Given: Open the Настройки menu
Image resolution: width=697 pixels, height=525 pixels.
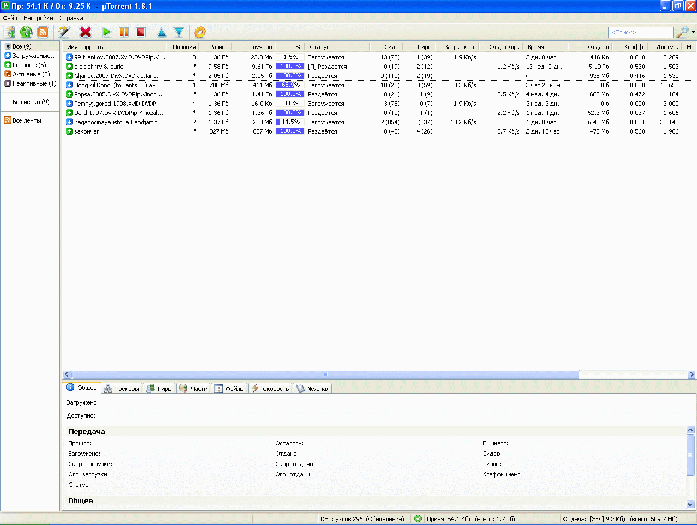Looking at the screenshot, I should click(x=38, y=18).
